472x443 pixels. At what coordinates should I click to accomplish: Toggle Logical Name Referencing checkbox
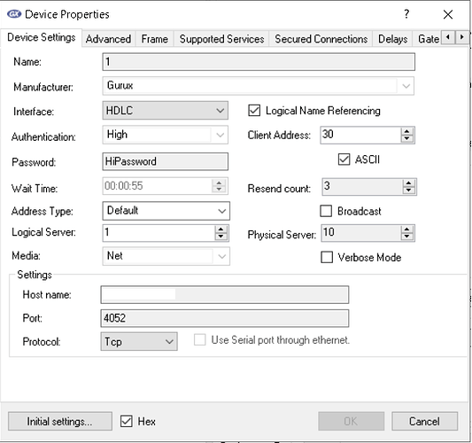tap(254, 111)
